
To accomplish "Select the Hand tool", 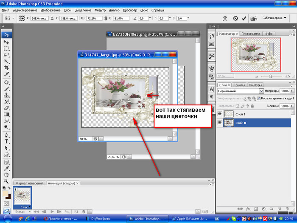I will 6,175.
